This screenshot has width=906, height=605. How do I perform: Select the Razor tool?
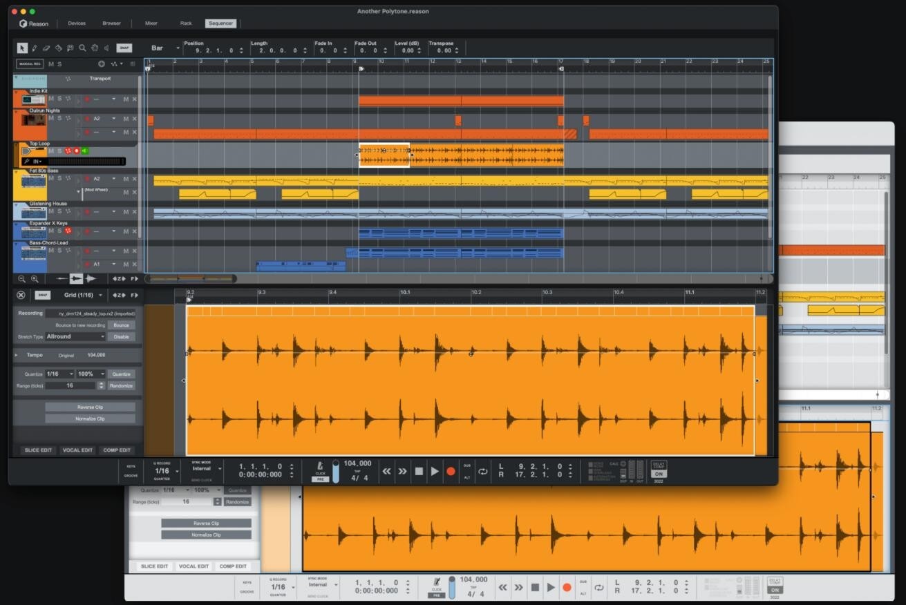[x=58, y=48]
